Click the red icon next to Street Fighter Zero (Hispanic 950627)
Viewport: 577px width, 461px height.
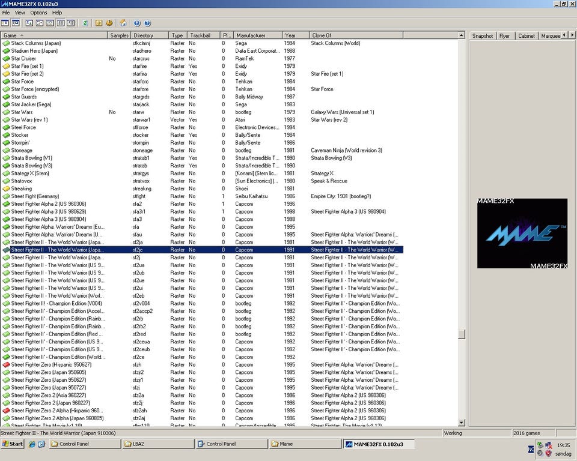[6, 365]
